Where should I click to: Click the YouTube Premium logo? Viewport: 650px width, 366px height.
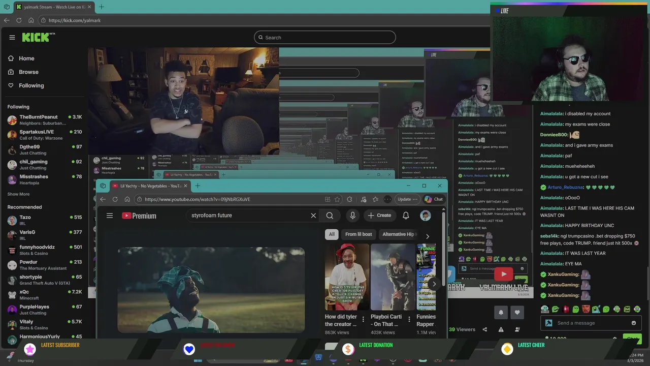pos(139,216)
